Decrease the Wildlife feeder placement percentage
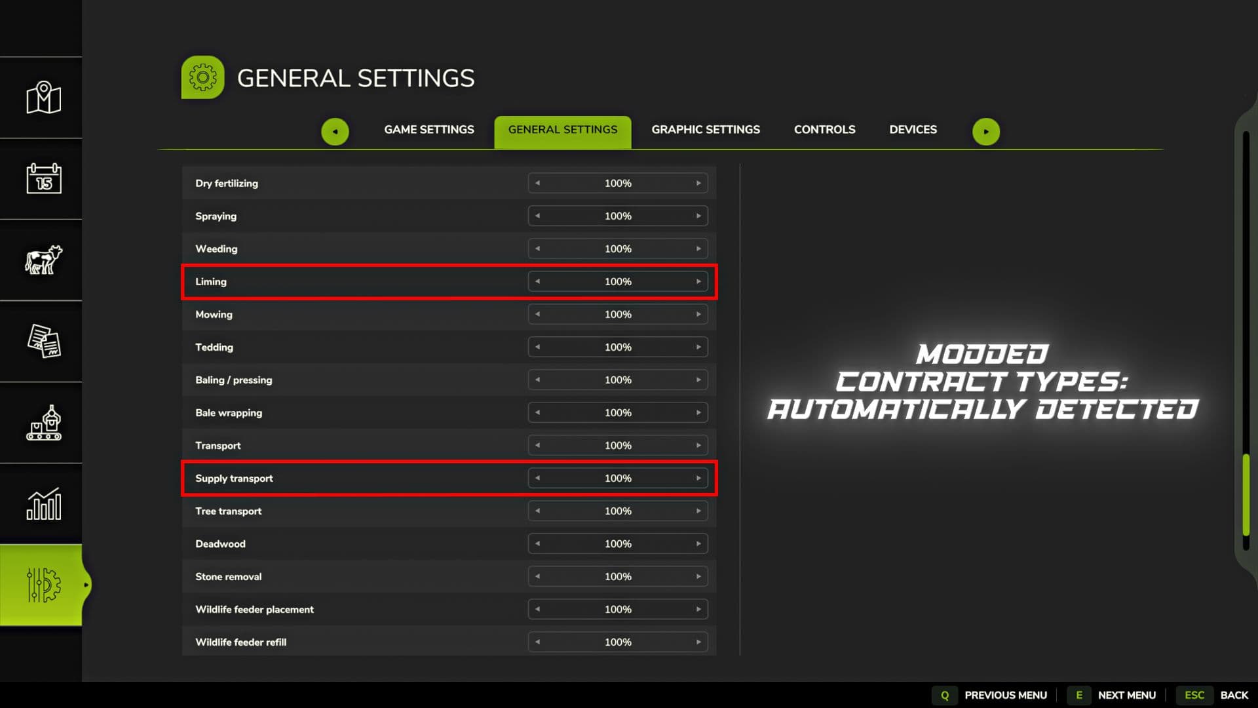The image size is (1258, 708). (537, 609)
